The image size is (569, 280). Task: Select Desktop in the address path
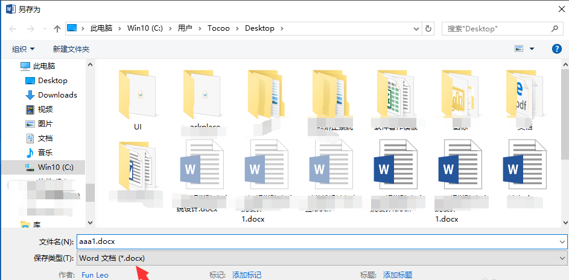click(x=259, y=28)
